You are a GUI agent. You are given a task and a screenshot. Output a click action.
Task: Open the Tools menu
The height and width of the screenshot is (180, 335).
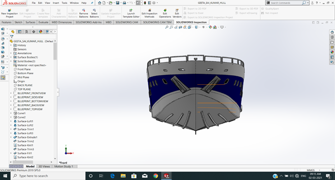tap(64, 3)
